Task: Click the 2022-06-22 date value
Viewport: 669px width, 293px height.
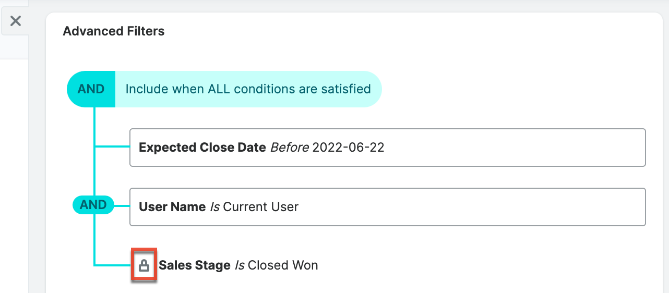Action: point(348,148)
